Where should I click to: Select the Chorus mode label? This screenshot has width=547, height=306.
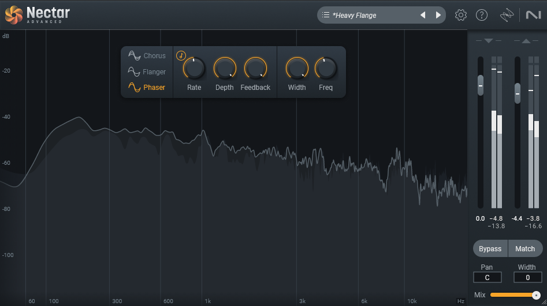click(x=155, y=56)
